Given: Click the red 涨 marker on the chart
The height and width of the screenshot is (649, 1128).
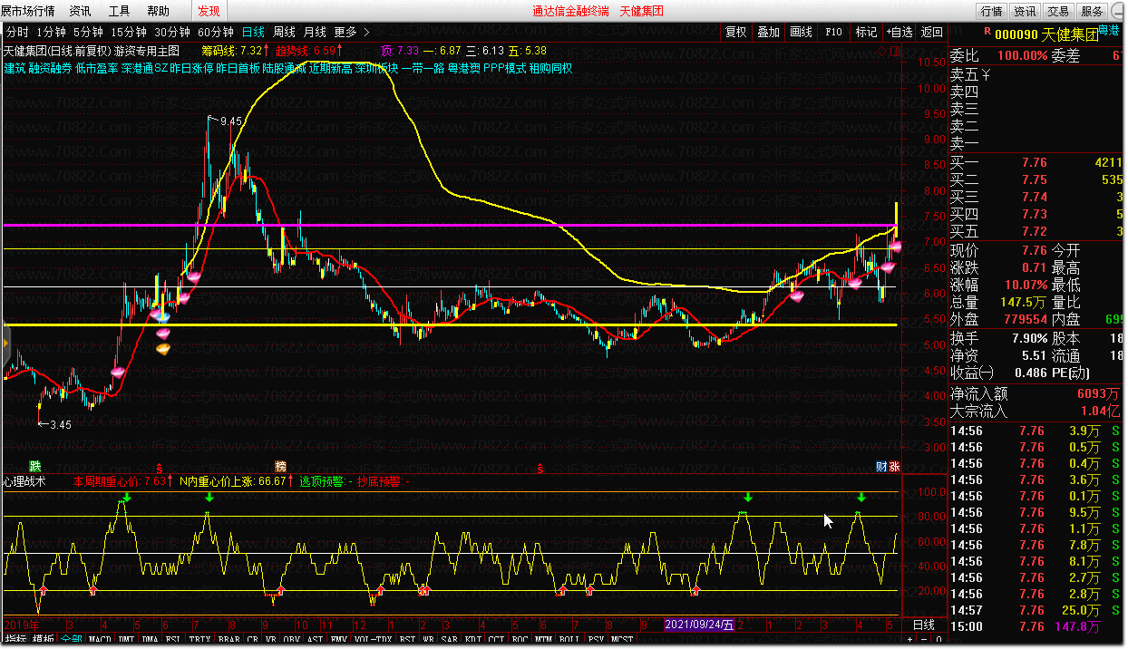Looking at the screenshot, I should 894,466.
